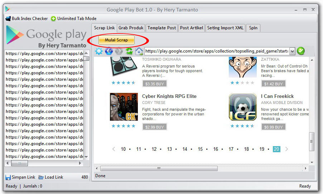This screenshot has height=194, width=323.
Task: Click Simpan Link save button
Action: pyautogui.click(x=20, y=177)
